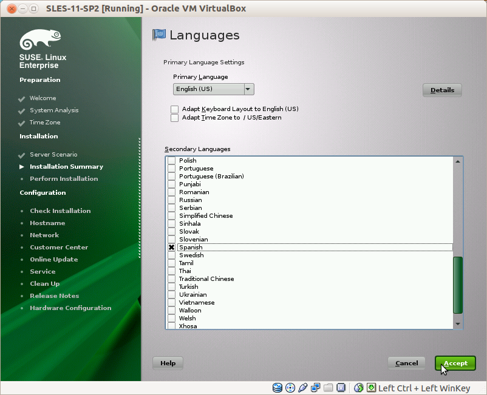Screen dimensions: 487x395
Task: Click the Languages flag icon in header
Action: coord(159,35)
